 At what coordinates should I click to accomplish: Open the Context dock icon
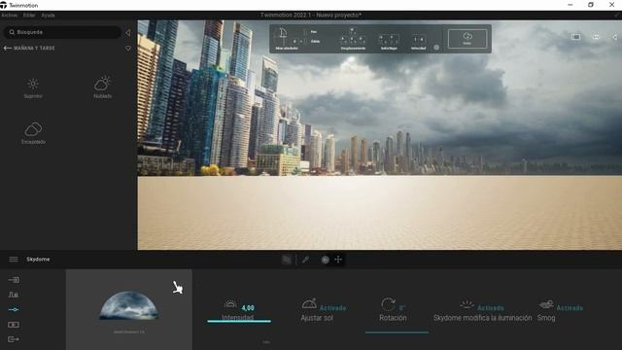[x=14, y=295]
